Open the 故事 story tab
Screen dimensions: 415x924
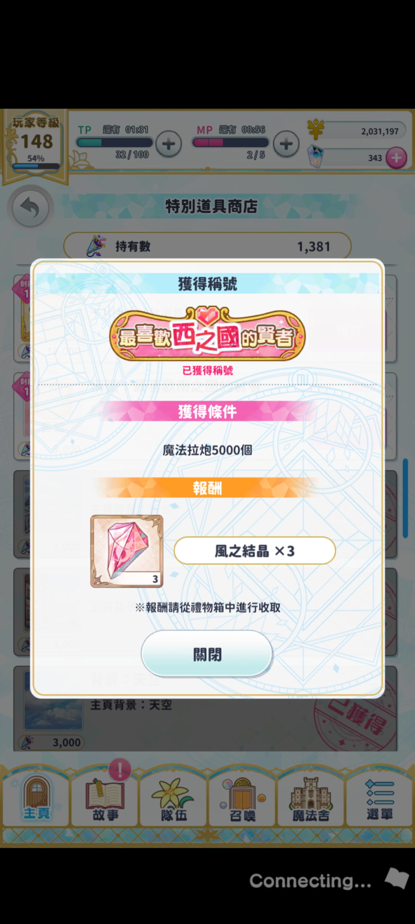pyautogui.click(x=105, y=797)
